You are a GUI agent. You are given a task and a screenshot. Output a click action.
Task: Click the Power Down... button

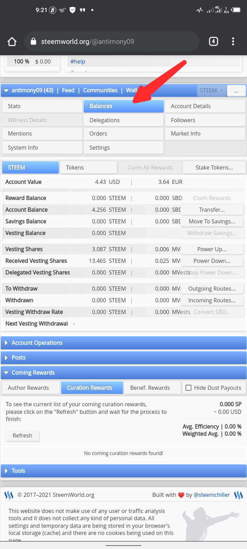tap(212, 261)
